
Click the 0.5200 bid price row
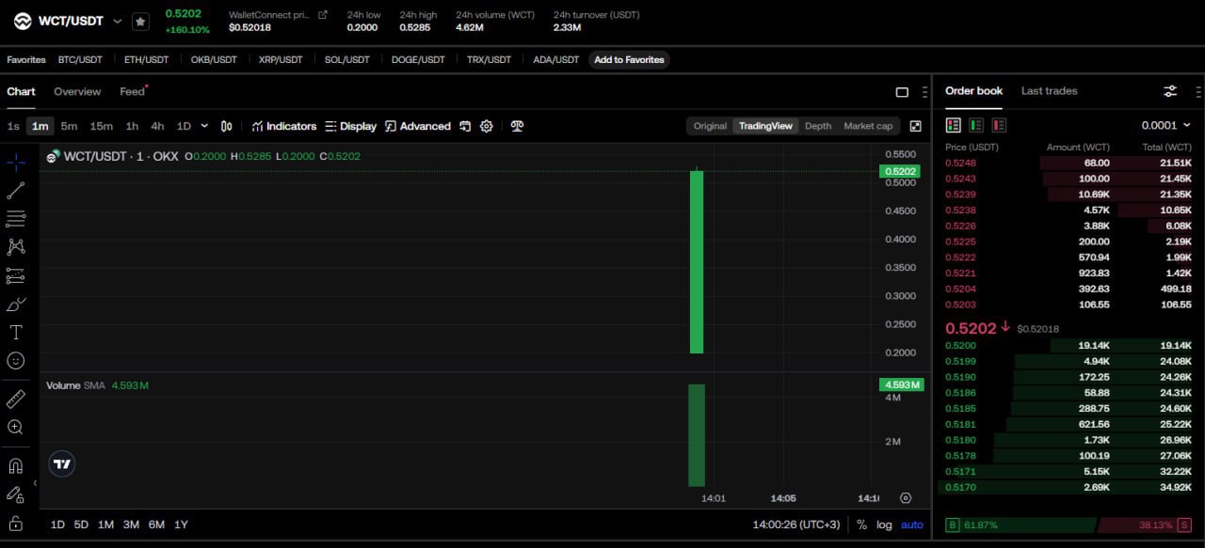point(1068,346)
